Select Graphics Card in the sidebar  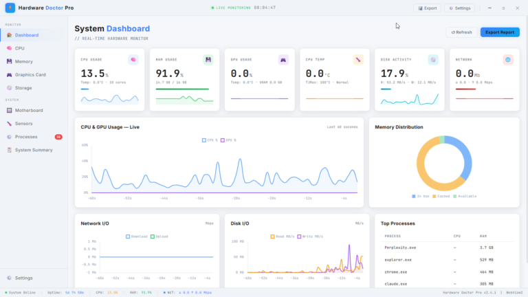34,75
